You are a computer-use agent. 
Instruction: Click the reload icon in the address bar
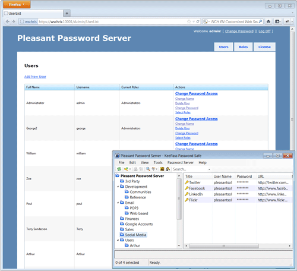click(198, 21)
